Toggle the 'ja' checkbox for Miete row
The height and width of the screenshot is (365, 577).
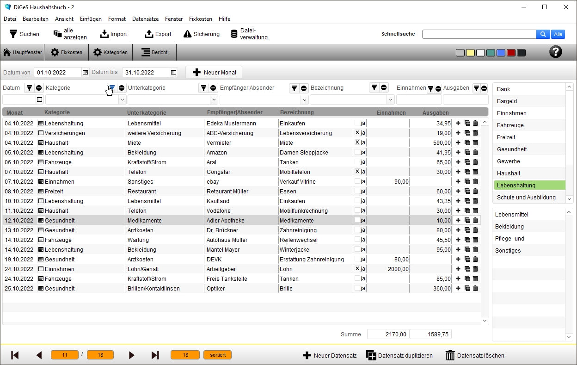[x=357, y=143]
